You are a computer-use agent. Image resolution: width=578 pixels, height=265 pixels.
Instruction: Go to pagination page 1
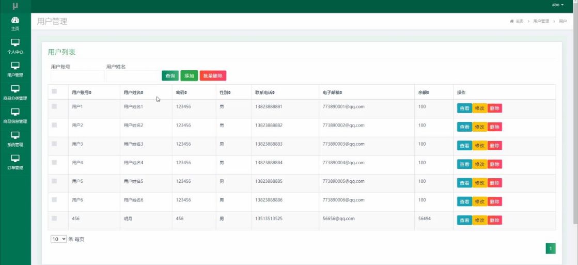550,248
